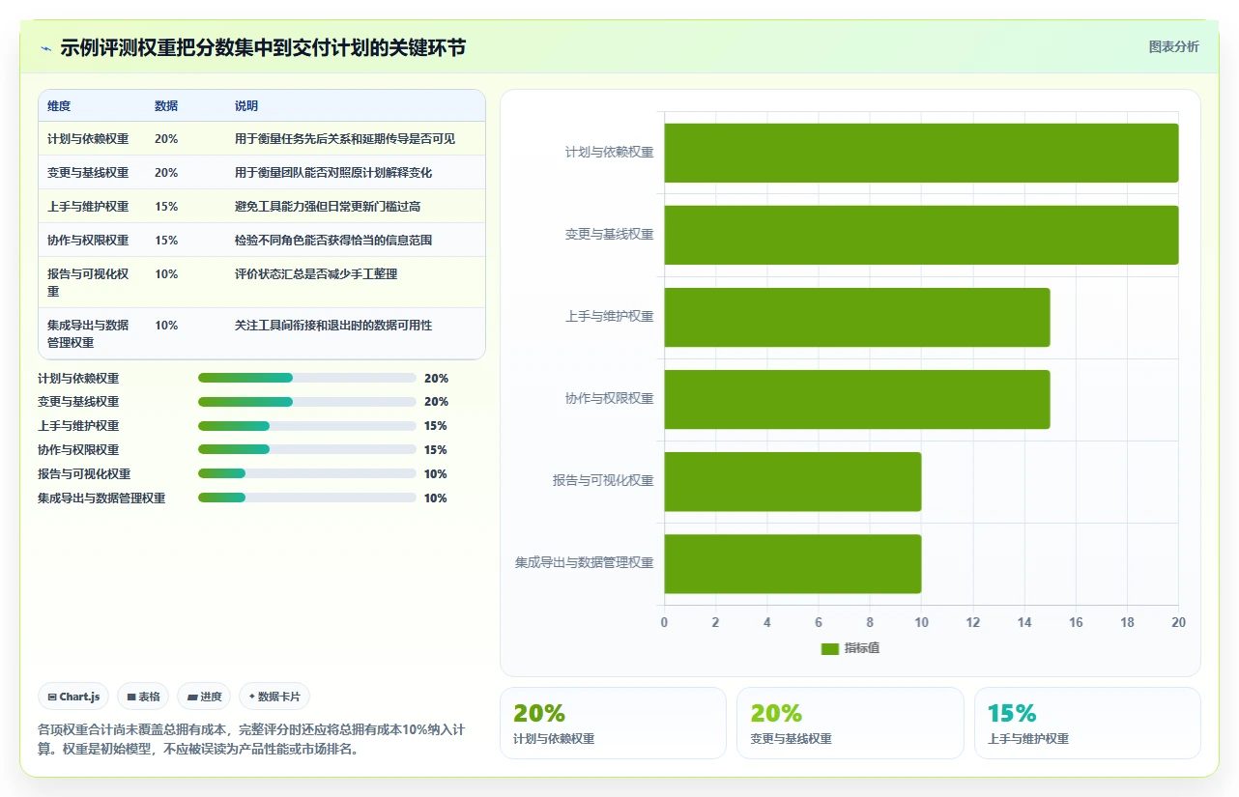Click the 10% value in 报告与可视化权重 table row
This screenshot has width=1239, height=797.
click(166, 273)
